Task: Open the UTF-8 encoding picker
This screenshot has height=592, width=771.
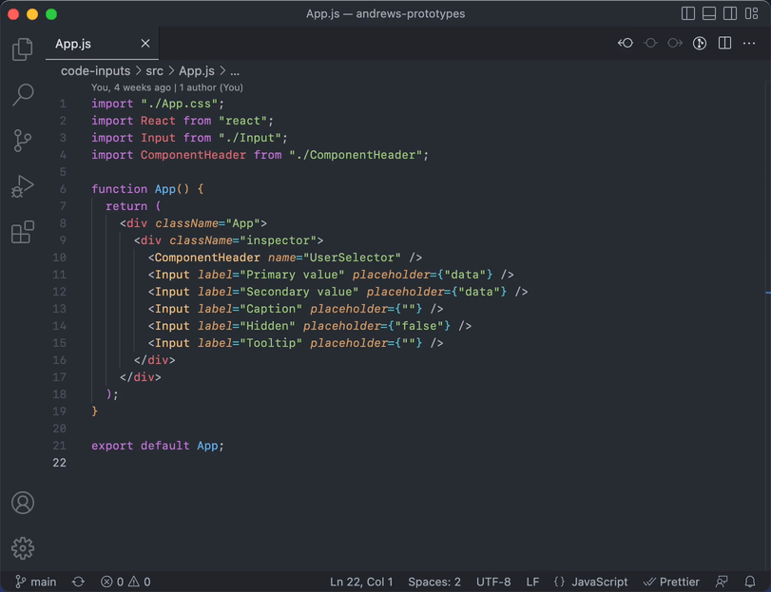Action: point(493,581)
